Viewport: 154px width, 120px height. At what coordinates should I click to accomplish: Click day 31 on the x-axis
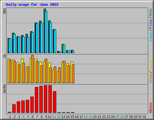pyautogui.click(x=144, y=117)
